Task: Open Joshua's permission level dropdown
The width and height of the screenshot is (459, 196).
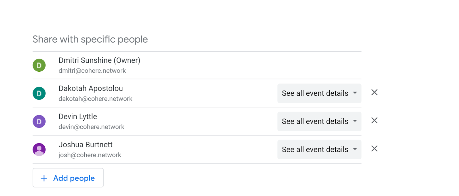Action: pos(319,149)
